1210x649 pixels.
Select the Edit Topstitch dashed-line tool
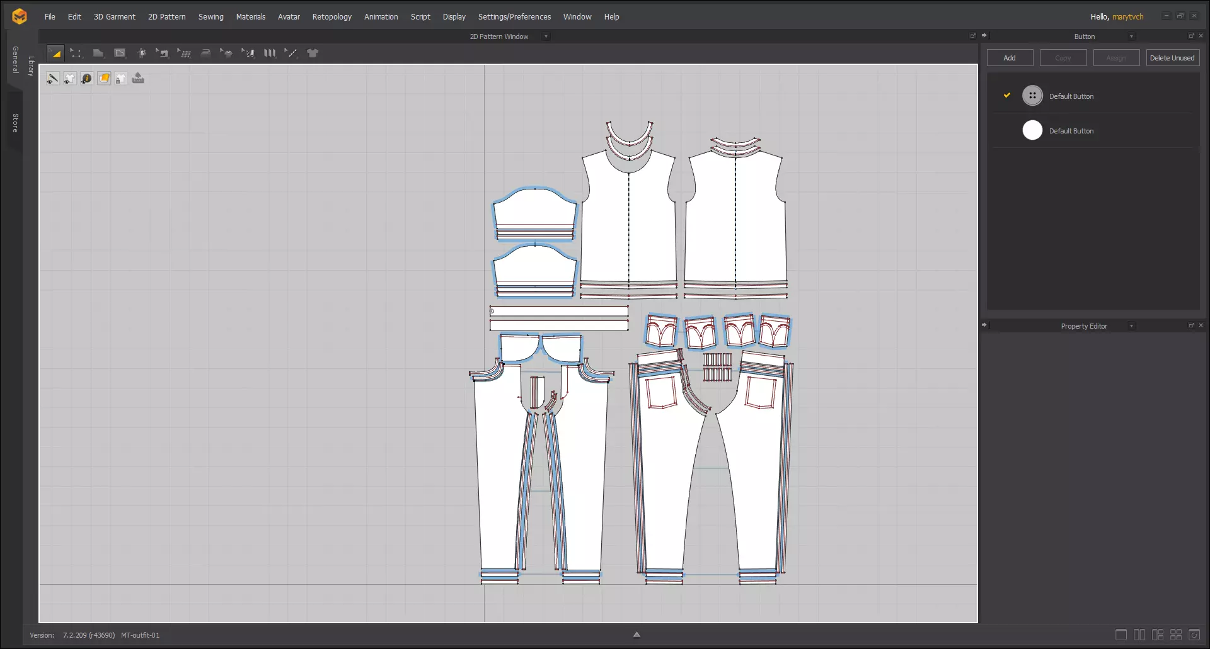click(291, 54)
